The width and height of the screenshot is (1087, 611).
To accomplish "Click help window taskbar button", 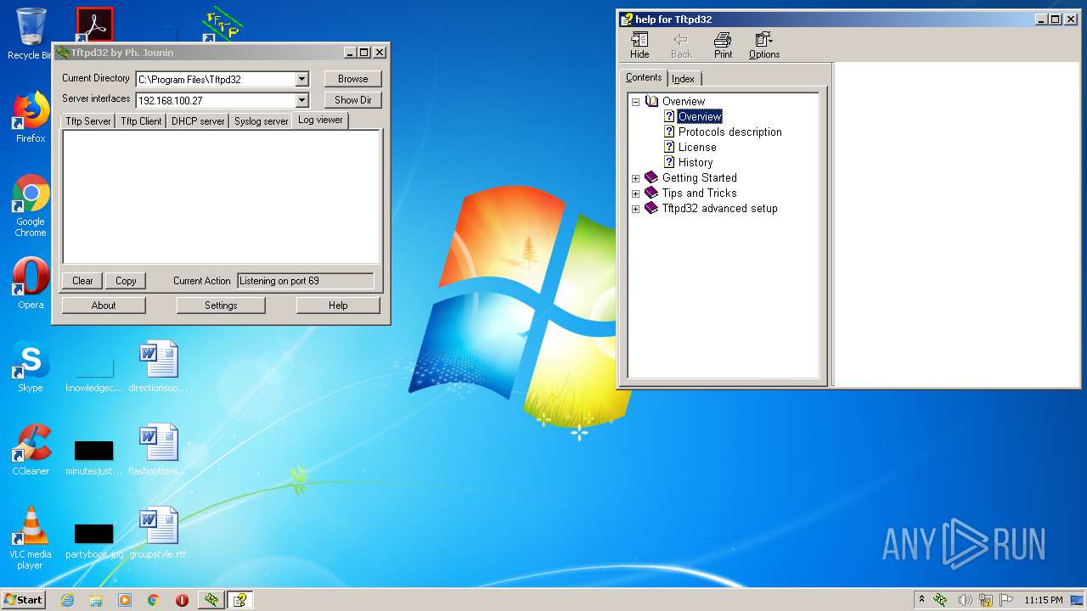I will (240, 600).
